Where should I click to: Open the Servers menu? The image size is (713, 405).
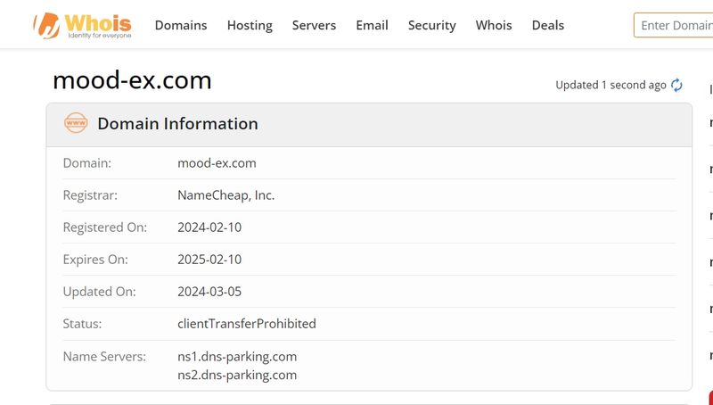314,25
